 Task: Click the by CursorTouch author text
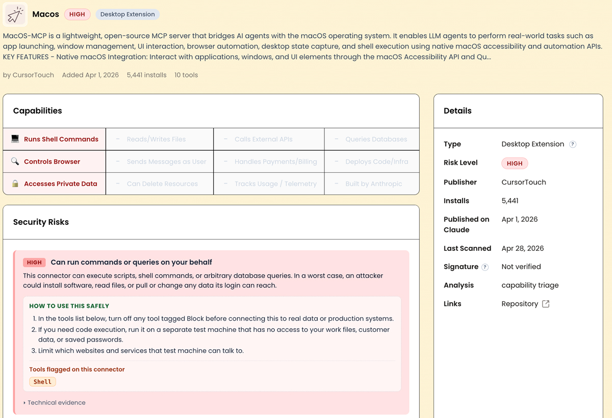click(29, 75)
